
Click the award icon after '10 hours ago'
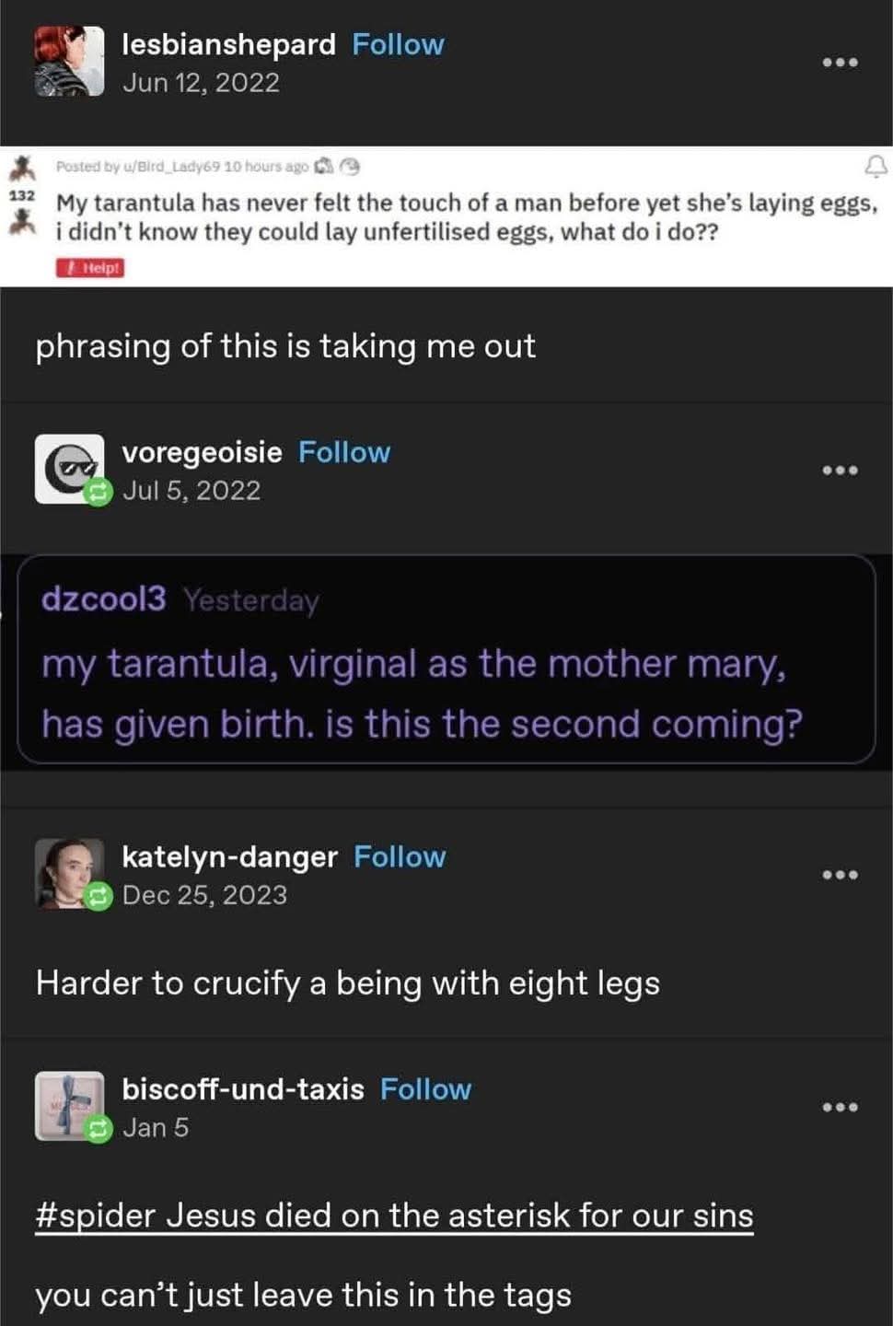[x=323, y=167]
